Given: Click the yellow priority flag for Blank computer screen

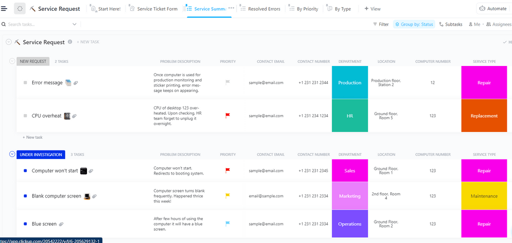Looking at the screenshot, I should pos(228,196).
